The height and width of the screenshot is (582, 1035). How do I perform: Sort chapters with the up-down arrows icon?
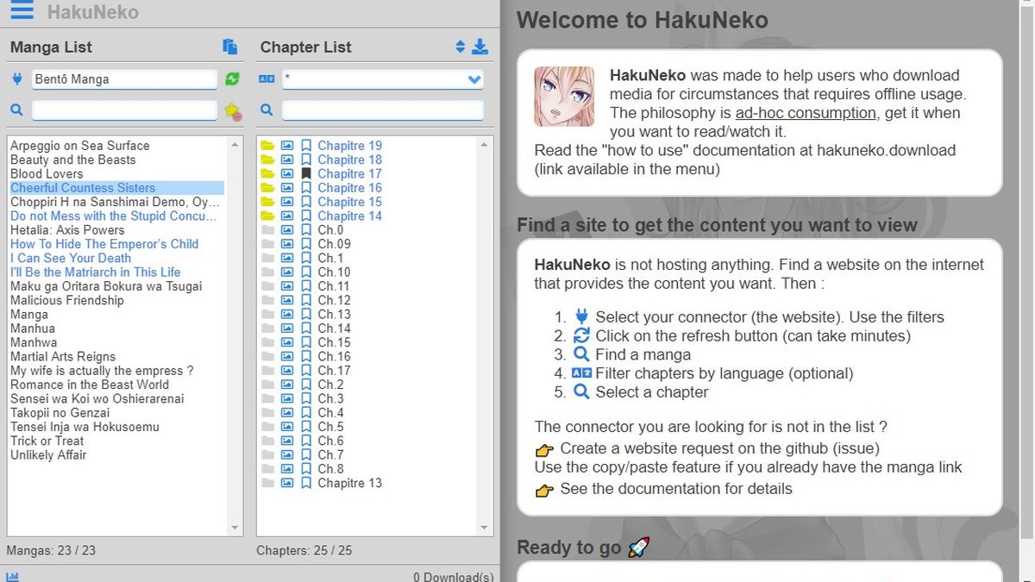(460, 47)
